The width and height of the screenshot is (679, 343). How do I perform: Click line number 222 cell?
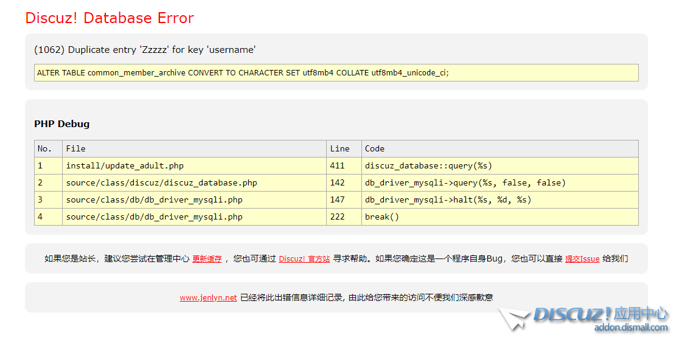(344, 217)
